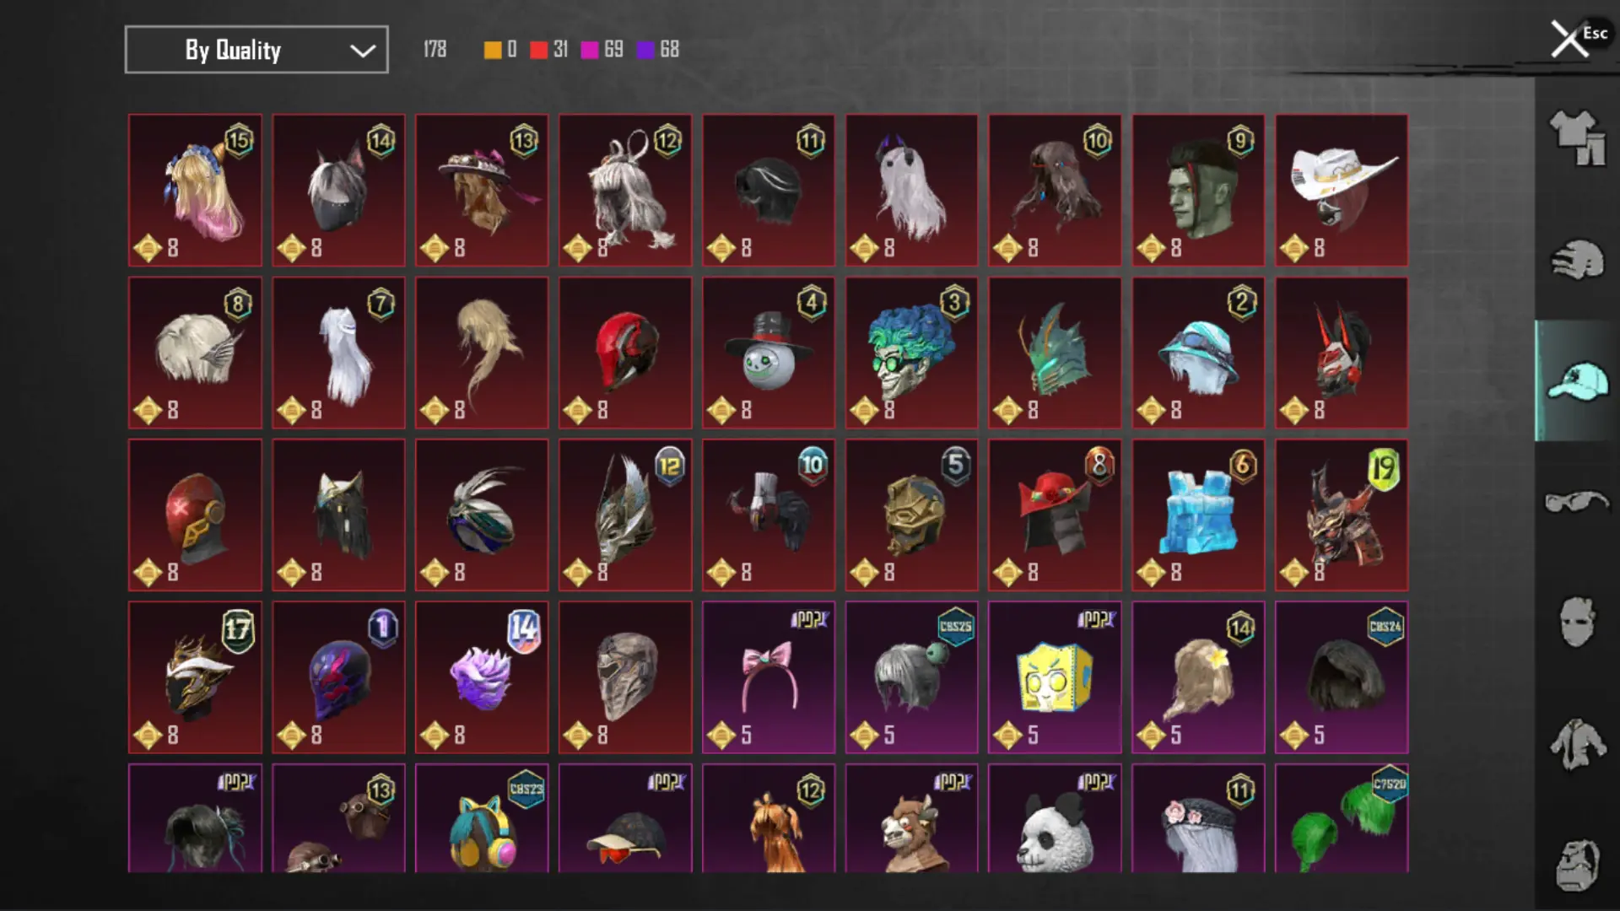Select the white cowboy hat item
Screen dimensions: 1620x911
coord(1342,191)
